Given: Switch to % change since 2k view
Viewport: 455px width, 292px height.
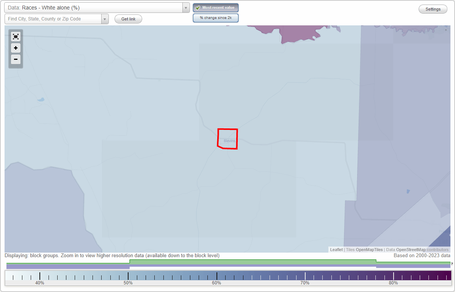Looking at the screenshot, I should pos(216,17).
